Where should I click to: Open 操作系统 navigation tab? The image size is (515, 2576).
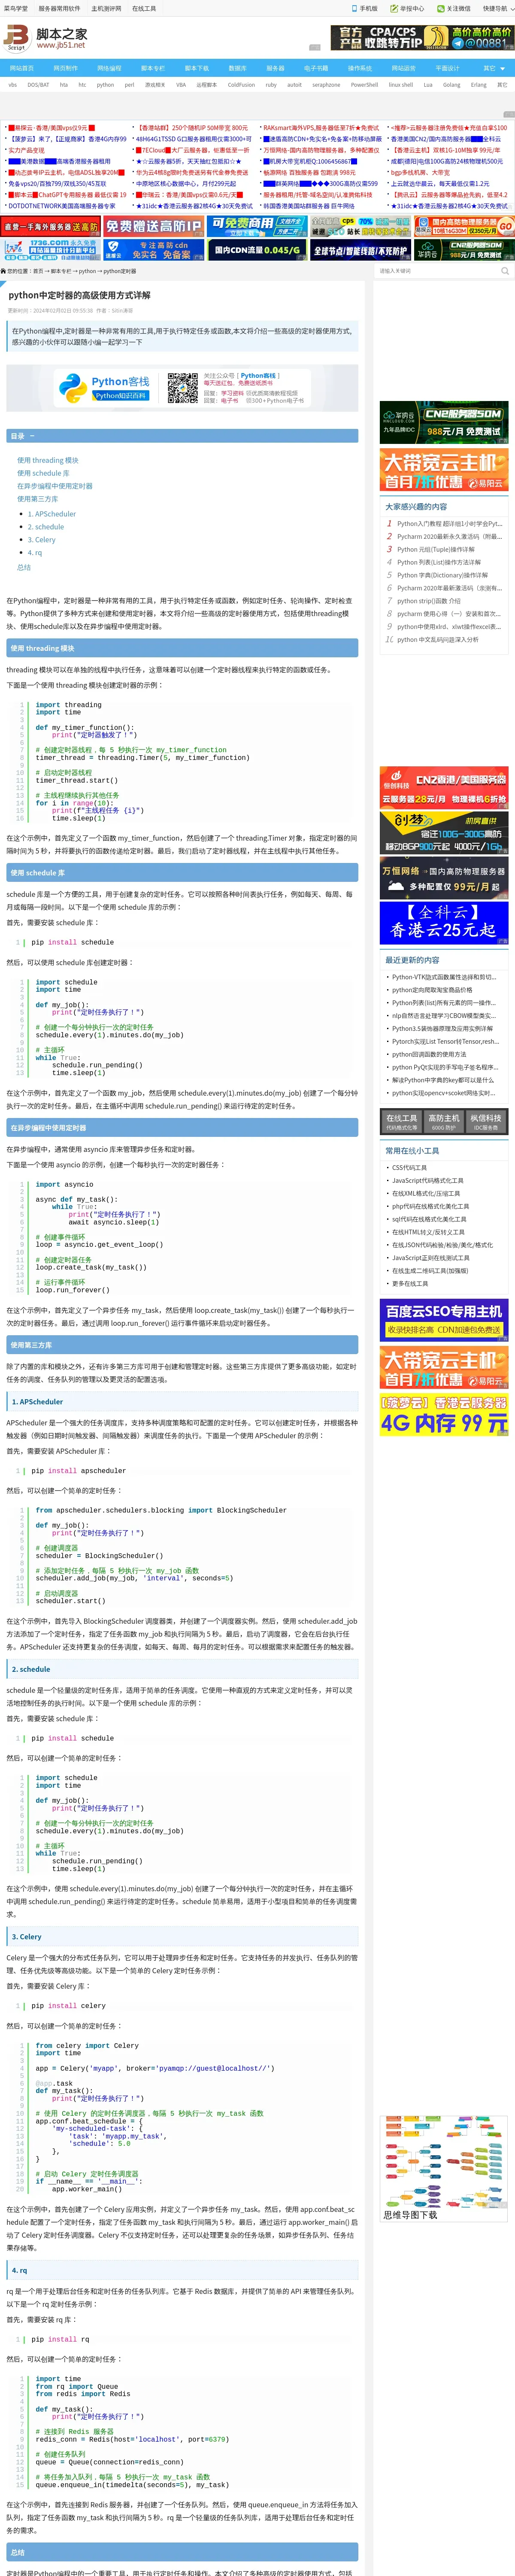[x=360, y=68]
